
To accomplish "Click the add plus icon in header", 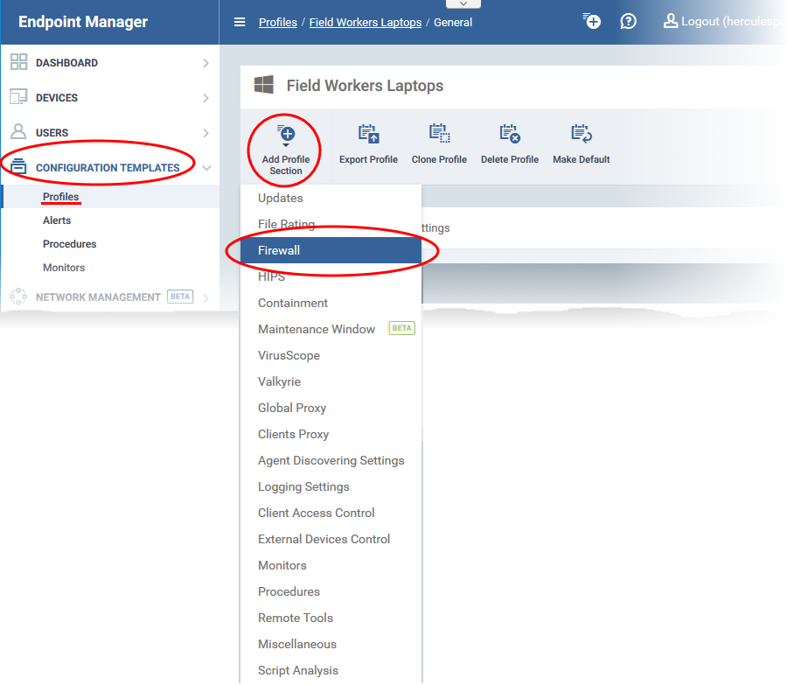I will tap(592, 21).
